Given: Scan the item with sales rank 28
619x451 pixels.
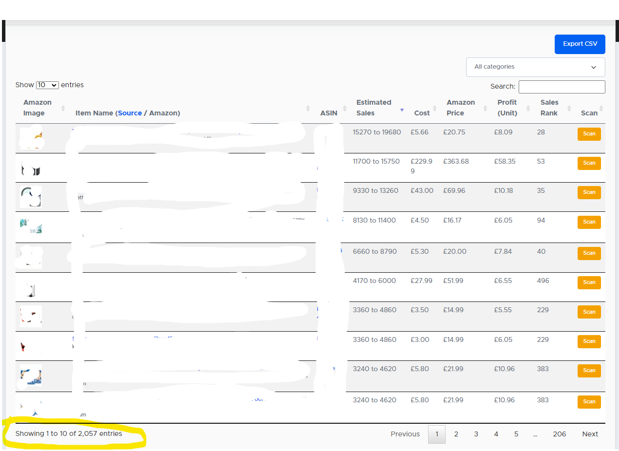Looking at the screenshot, I should [589, 134].
